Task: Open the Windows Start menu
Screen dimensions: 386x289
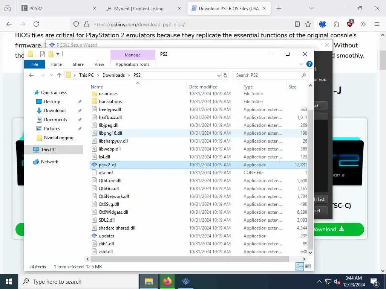Action: [9, 281]
